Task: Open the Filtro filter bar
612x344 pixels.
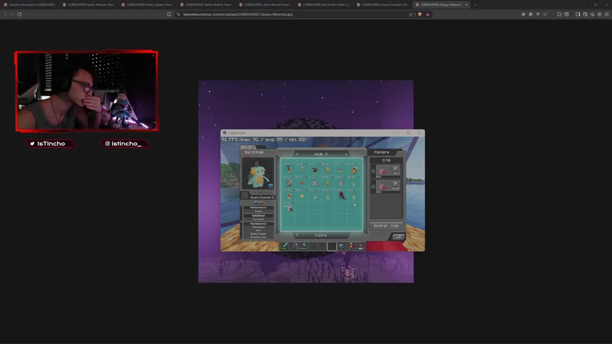Action: (321, 235)
